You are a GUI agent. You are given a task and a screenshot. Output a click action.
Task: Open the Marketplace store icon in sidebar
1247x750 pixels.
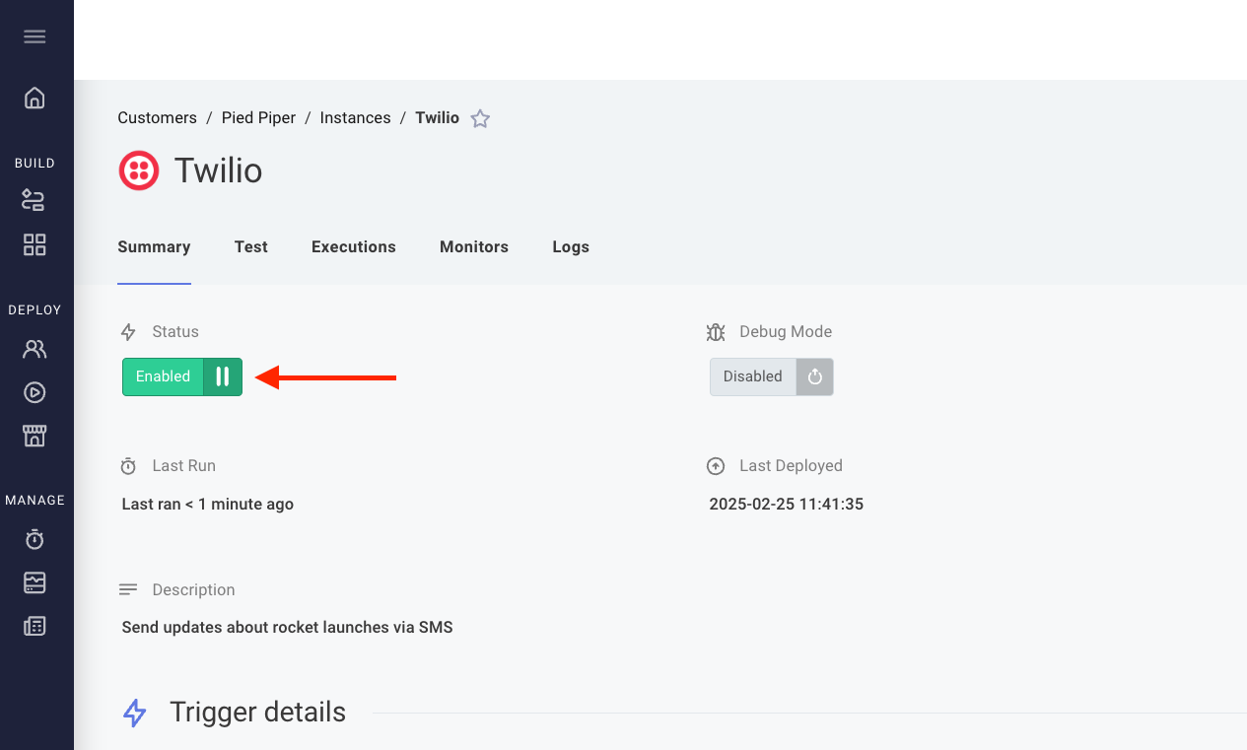[35, 436]
